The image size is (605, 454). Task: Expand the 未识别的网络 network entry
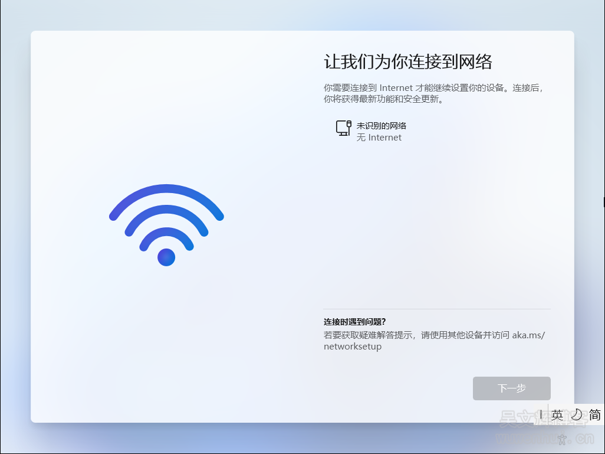pyautogui.click(x=381, y=126)
